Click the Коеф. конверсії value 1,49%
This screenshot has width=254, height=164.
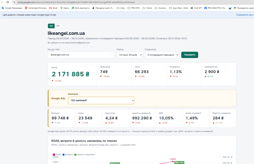coord(192,118)
